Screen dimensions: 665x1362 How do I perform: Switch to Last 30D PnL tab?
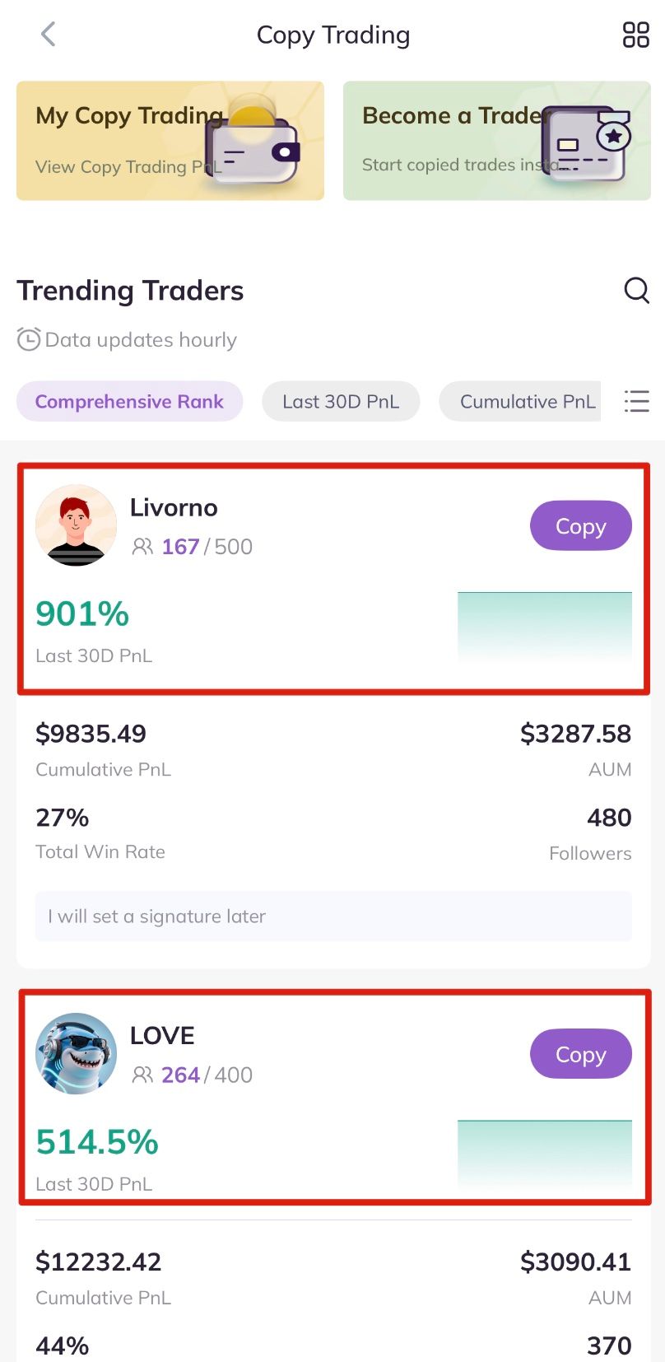[341, 401]
